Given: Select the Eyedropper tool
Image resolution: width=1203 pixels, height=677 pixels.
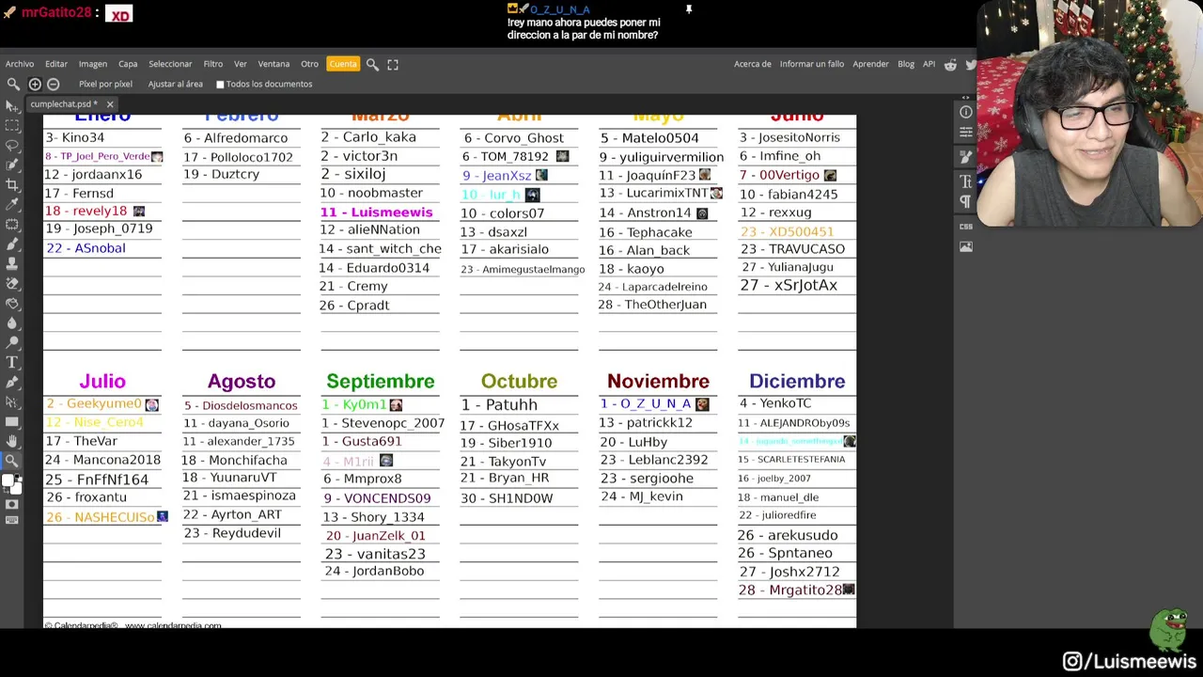Looking at the screenshot, I should tap(12, 205).
